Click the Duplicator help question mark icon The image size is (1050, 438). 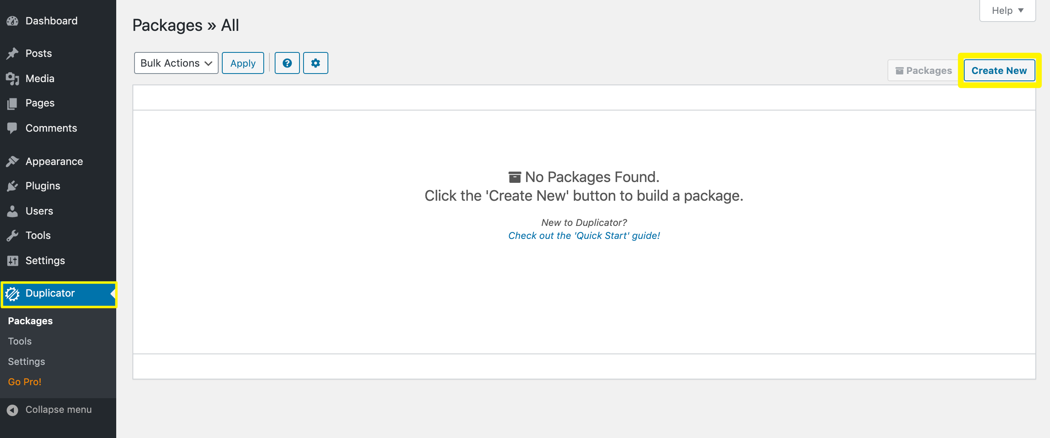pyautogui.click(x=287, y=63)
